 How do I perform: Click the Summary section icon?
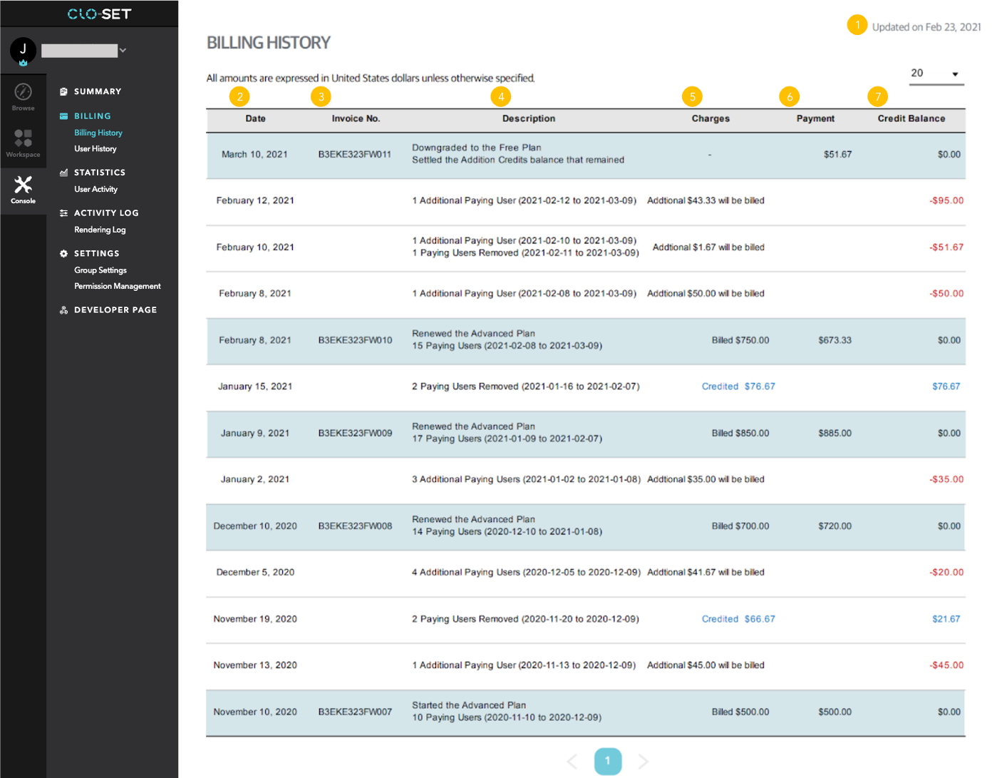click(63, 92)
